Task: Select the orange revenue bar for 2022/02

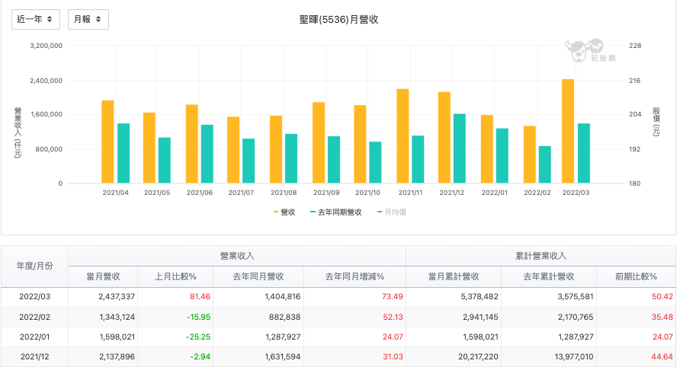Action: point(529,155)
